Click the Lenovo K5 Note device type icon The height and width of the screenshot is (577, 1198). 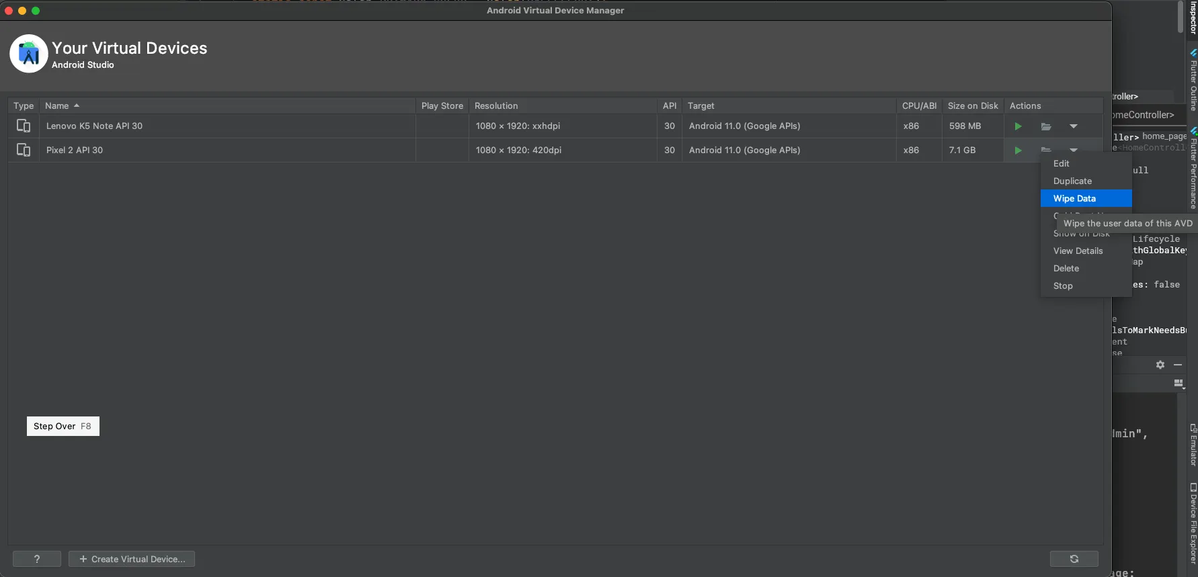pyautogui.click(x=24, y=126)
